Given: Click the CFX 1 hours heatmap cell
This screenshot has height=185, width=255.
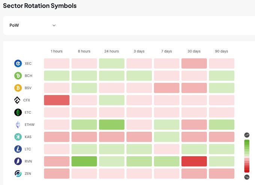Looking at the screenshot, I should tap(57, 100).
